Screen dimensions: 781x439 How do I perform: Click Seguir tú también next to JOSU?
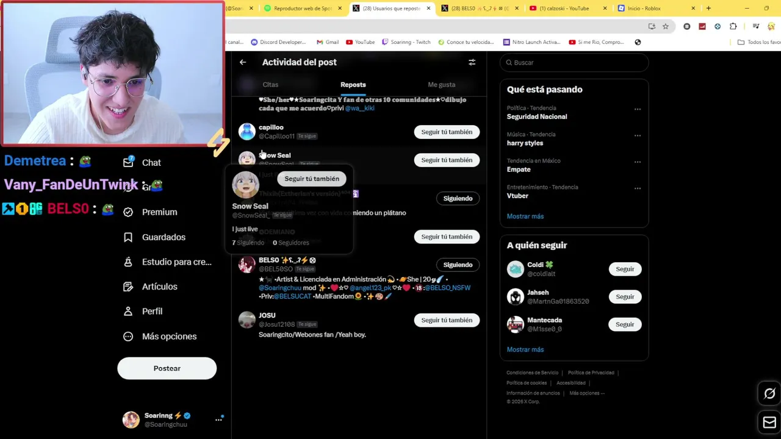[447, 320]
